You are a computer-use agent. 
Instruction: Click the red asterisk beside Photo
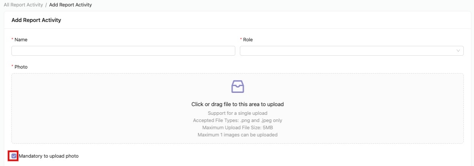[13, 67]
